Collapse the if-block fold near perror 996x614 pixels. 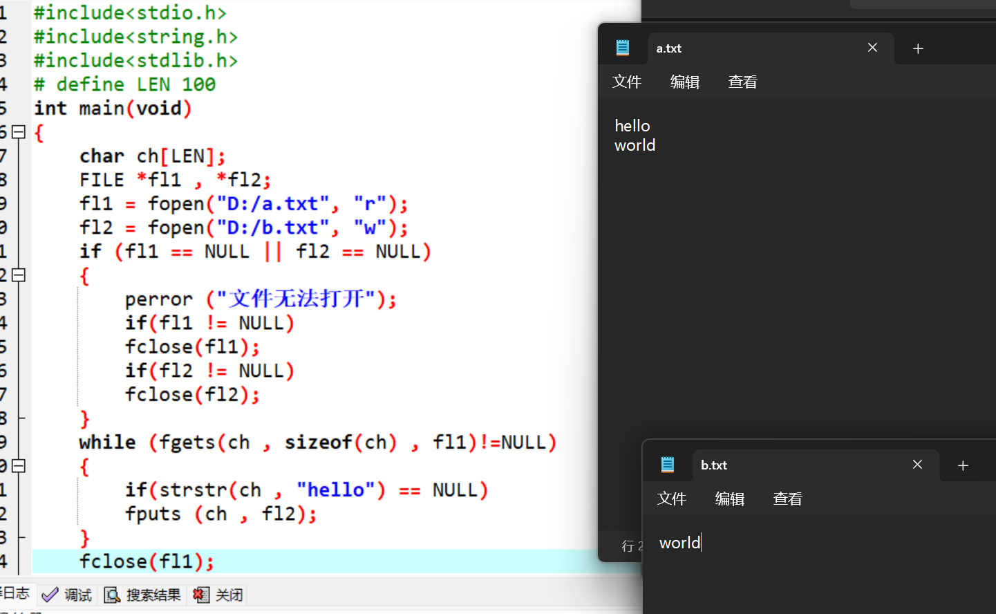(19, 275)
